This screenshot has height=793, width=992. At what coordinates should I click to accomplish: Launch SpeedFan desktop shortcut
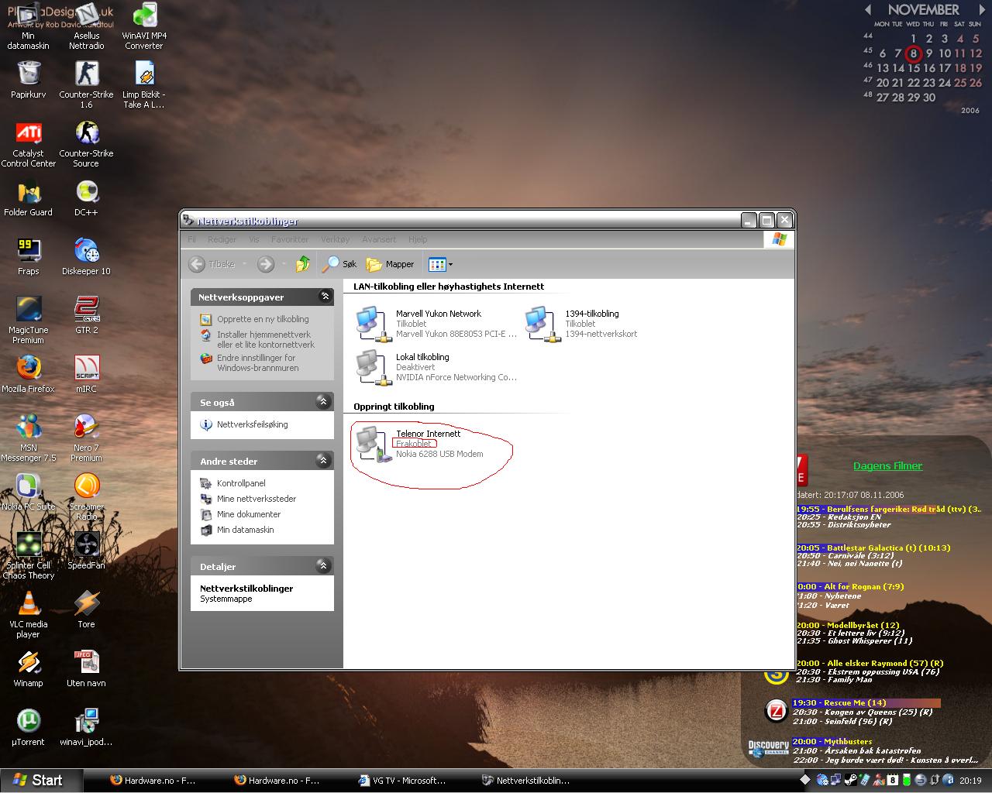pyautogui.click(x=86, y=551)
